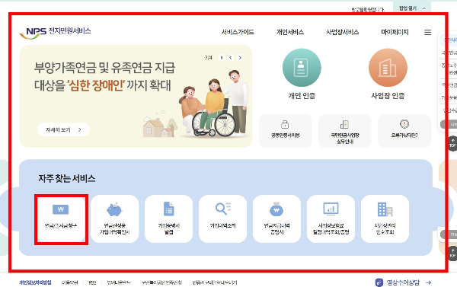Show the next banner slide
The height and width of the screenshot is (287, 457).
coord(240,58)
